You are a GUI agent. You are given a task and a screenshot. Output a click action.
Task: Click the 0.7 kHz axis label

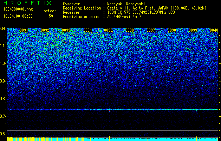point(2,116)
